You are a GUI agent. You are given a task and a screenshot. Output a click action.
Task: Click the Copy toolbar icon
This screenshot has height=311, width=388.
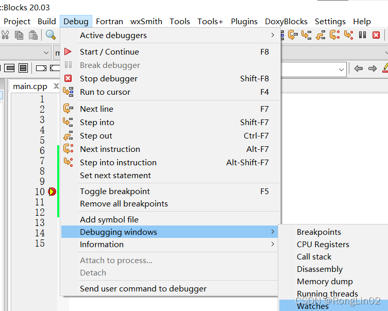click(19, 35)
